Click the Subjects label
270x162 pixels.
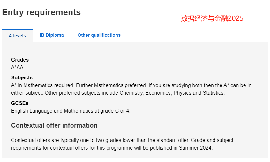pos(22,77)
